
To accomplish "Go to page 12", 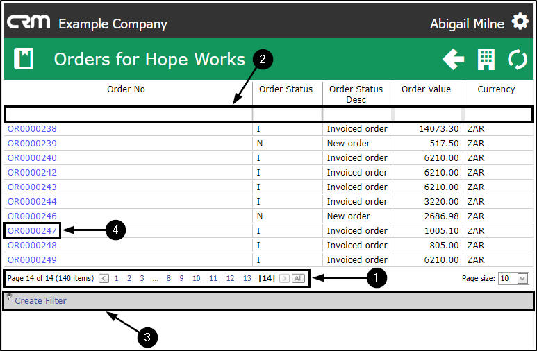I will coord(230,278).
